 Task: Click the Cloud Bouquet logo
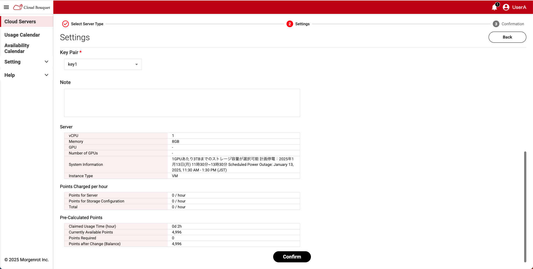tap(32, 7)
